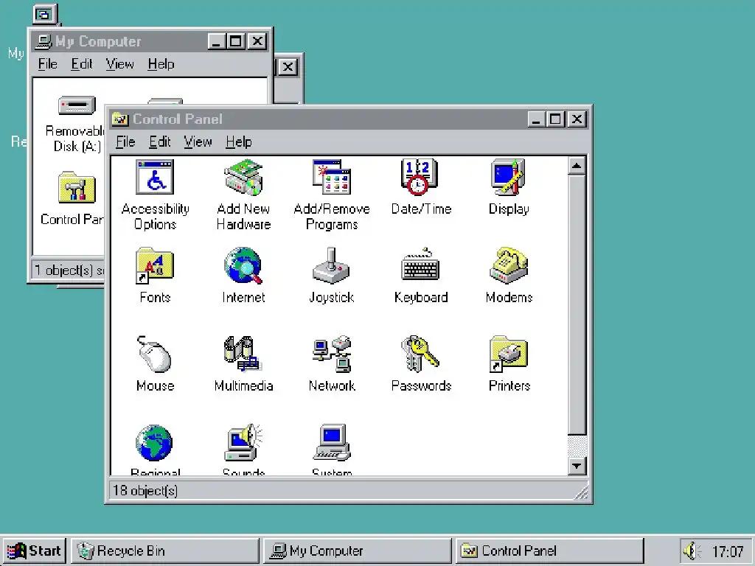
Task: Open the Date/Time applet icon
Action: (420, 177)
